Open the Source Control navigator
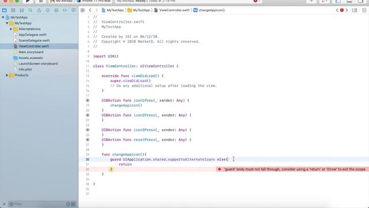 coord(13,10)
